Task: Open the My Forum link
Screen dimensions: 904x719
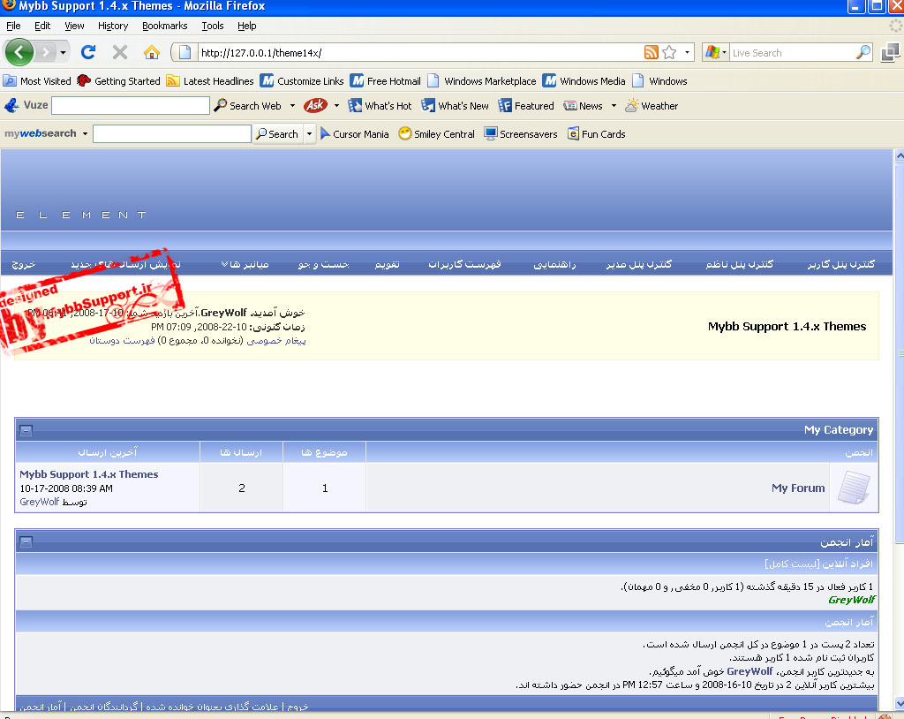Action: (x=798, y=488)
